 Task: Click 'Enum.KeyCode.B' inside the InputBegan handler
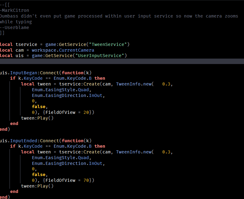point(73,78)
